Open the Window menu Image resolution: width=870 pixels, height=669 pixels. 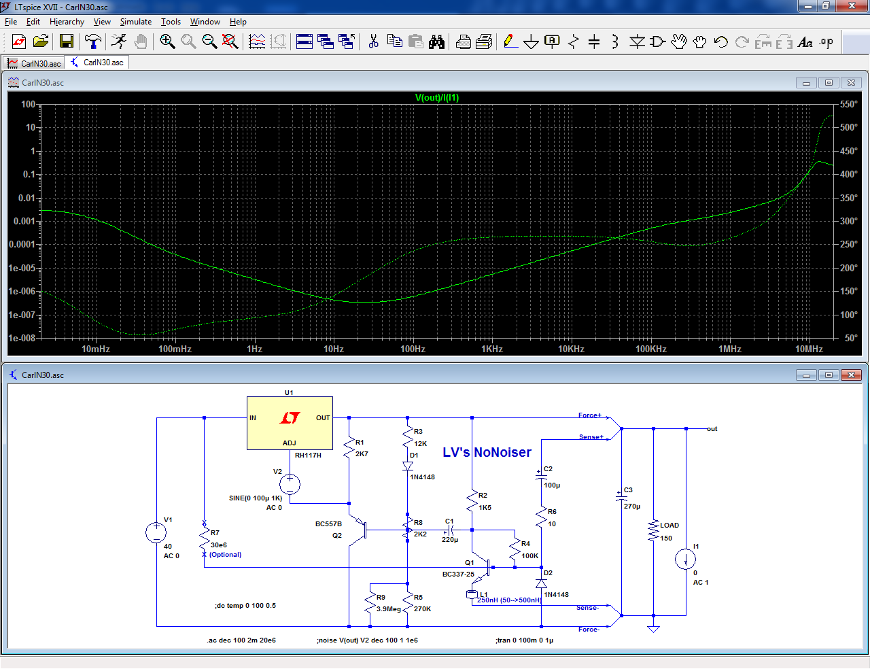[x=205, y=22]
